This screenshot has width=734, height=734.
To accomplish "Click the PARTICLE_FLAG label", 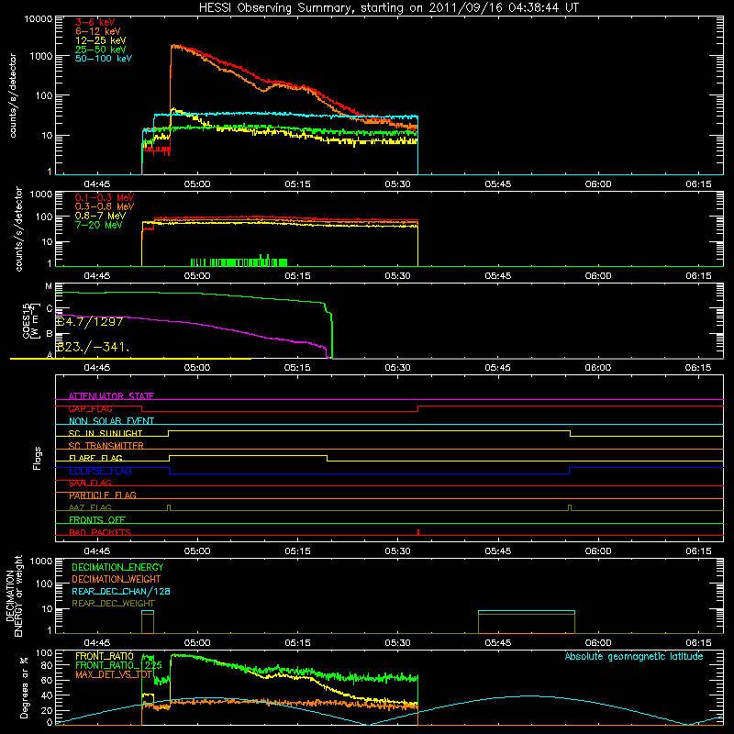I will click(103, 495).
